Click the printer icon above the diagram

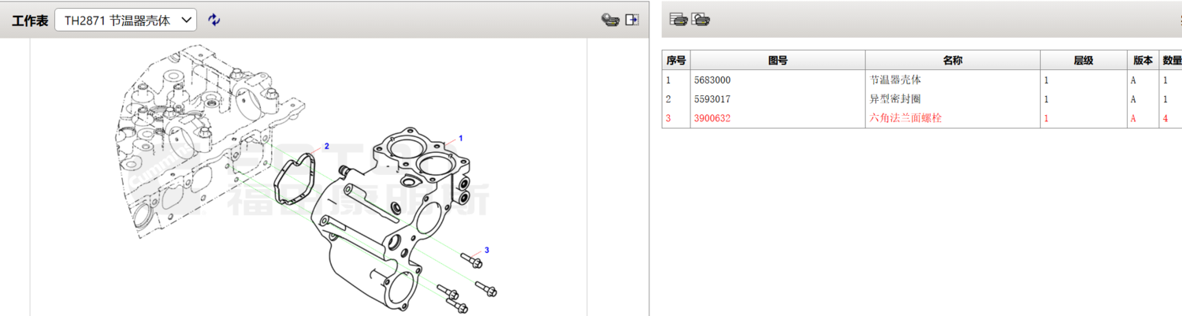click(x=610, y=20)
